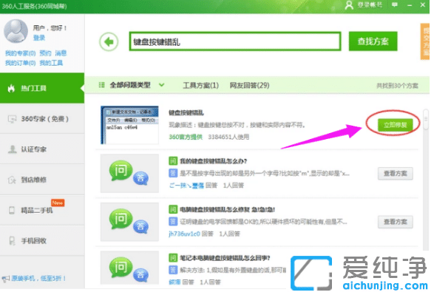Open the feedback message icon in title bar
Image resolution: width=434 pixels, height=295 pixels.
[395, 4]
